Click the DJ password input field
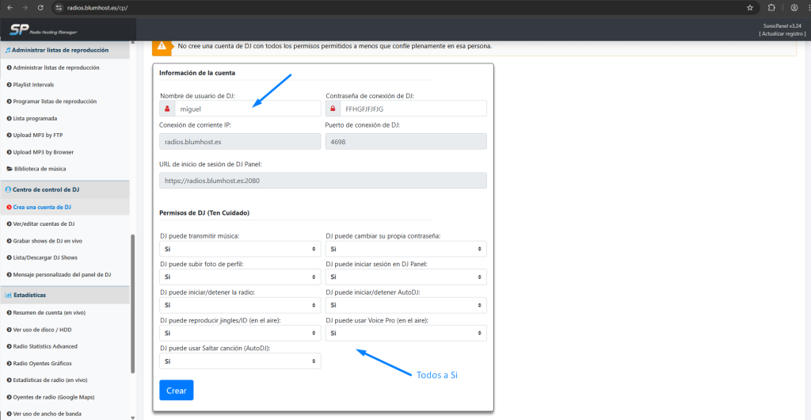 pyautogui.click(x=413, y=109)
